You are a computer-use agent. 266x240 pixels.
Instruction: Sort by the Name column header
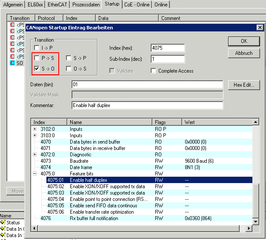click(x=109, y=122)
